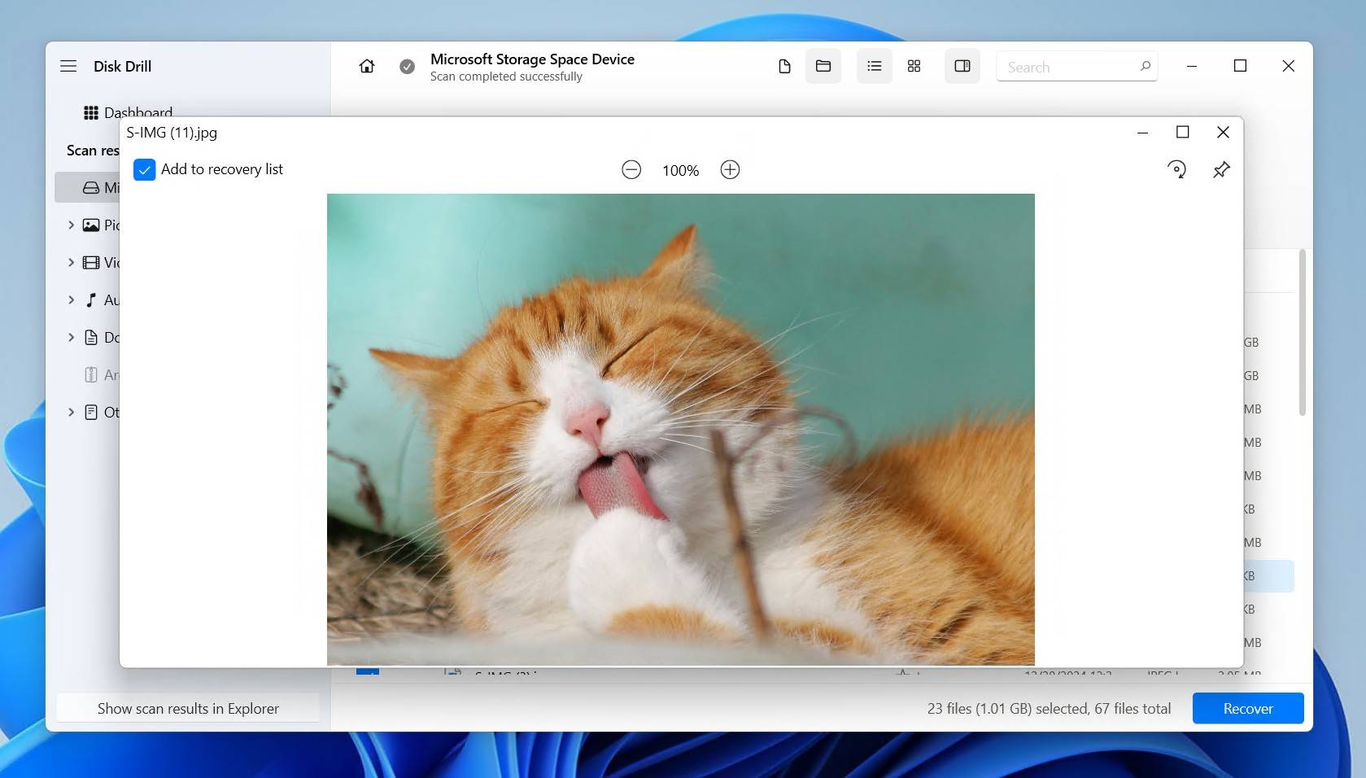The image size is (1366, 778).
Task: Select the file type view icon
Action: pyautogui.click(x=784, y=66)
